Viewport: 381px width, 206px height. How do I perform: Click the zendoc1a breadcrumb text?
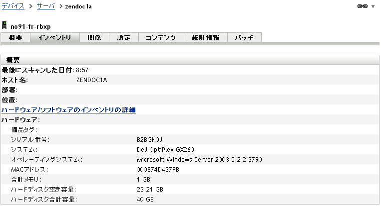(x=78, y=6)
